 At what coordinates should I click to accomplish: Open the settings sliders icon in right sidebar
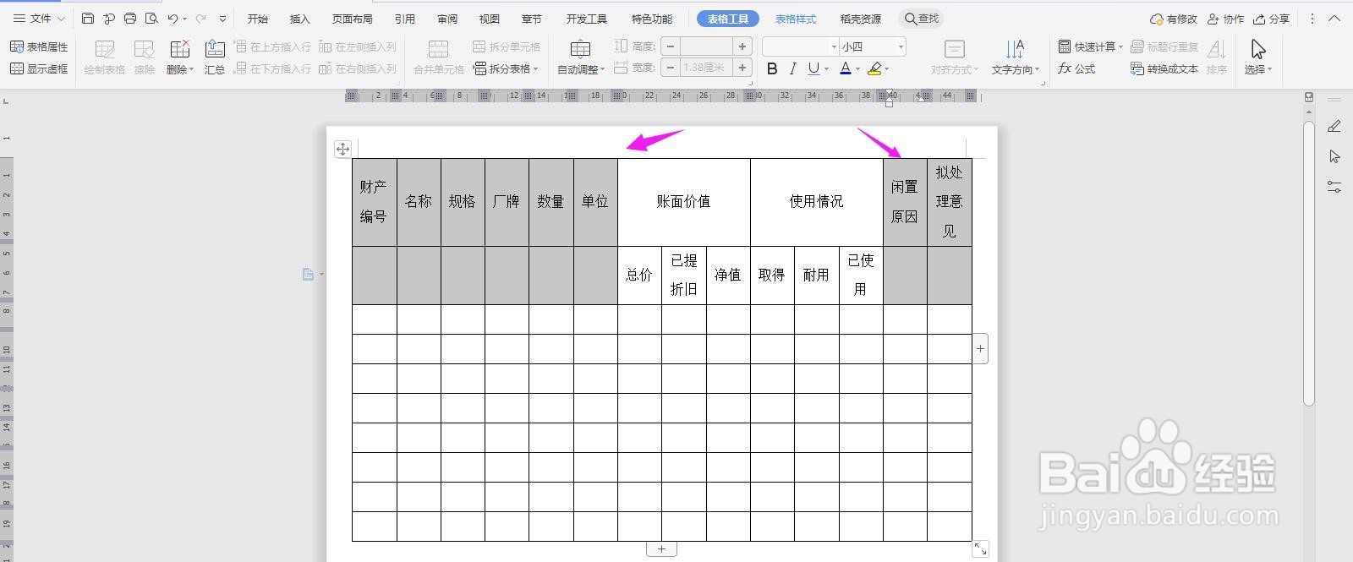[1334, 187]
